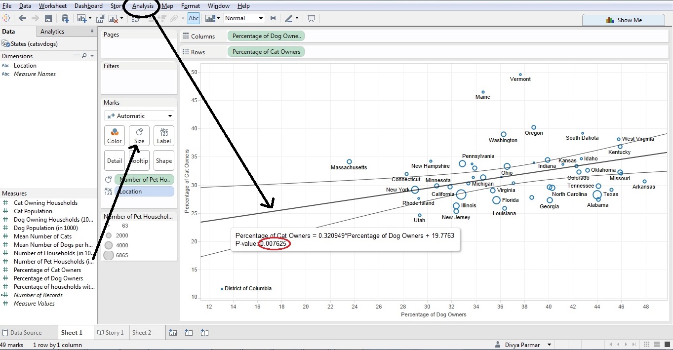Click the Location label pill in Marks

click(x=144, y=192)
